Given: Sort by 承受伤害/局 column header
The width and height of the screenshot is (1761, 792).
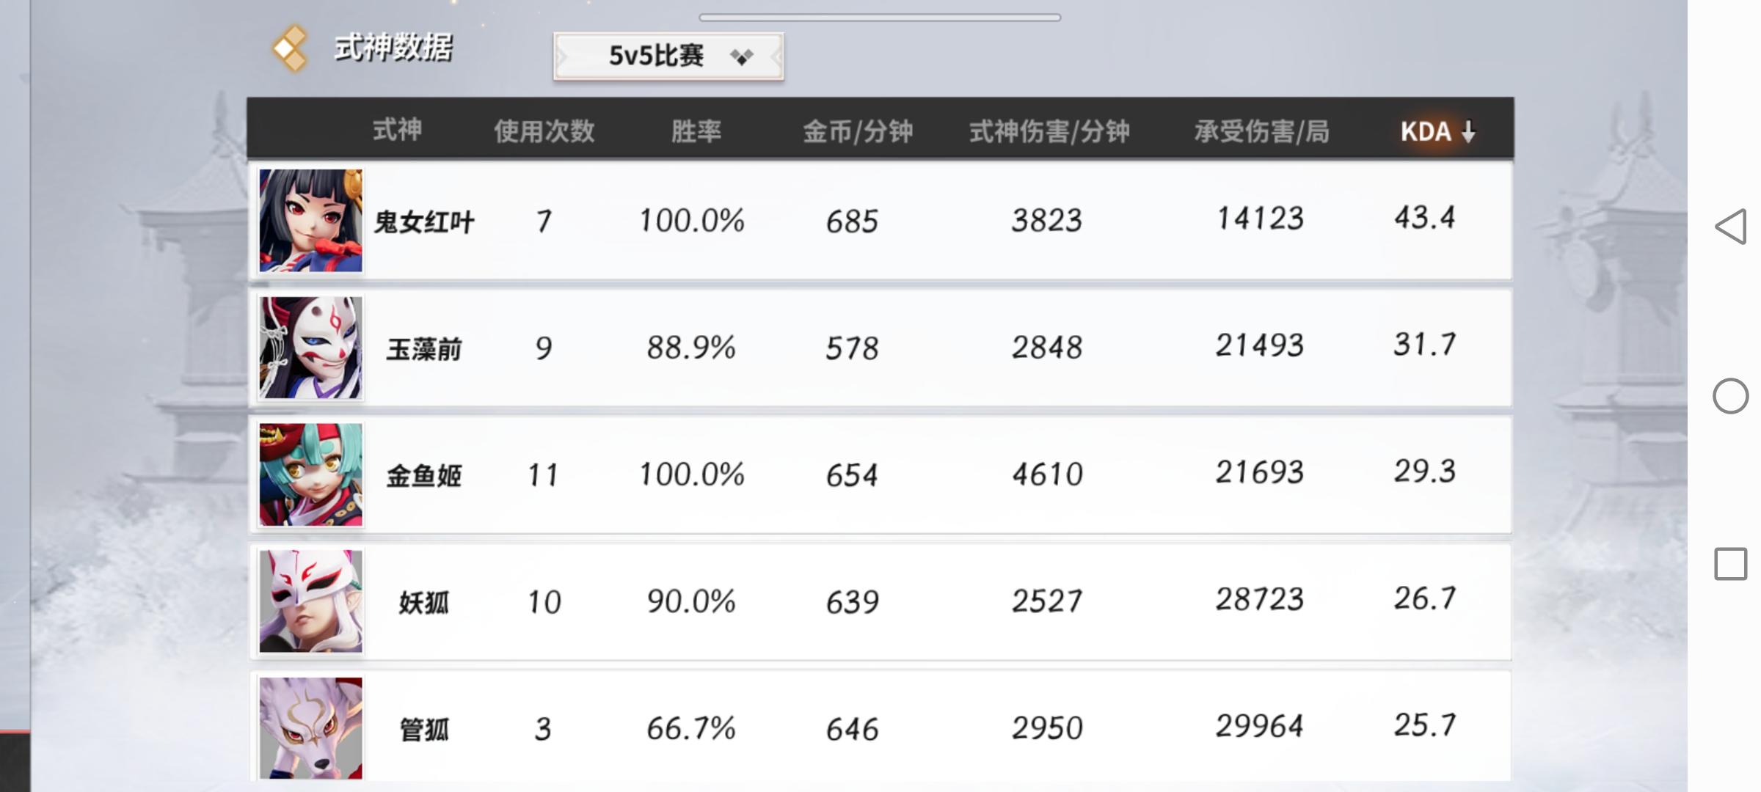Looking at the screenshot, I should (x=1261, y=131).
